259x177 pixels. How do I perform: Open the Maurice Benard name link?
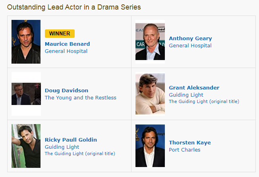pos(68,44)
